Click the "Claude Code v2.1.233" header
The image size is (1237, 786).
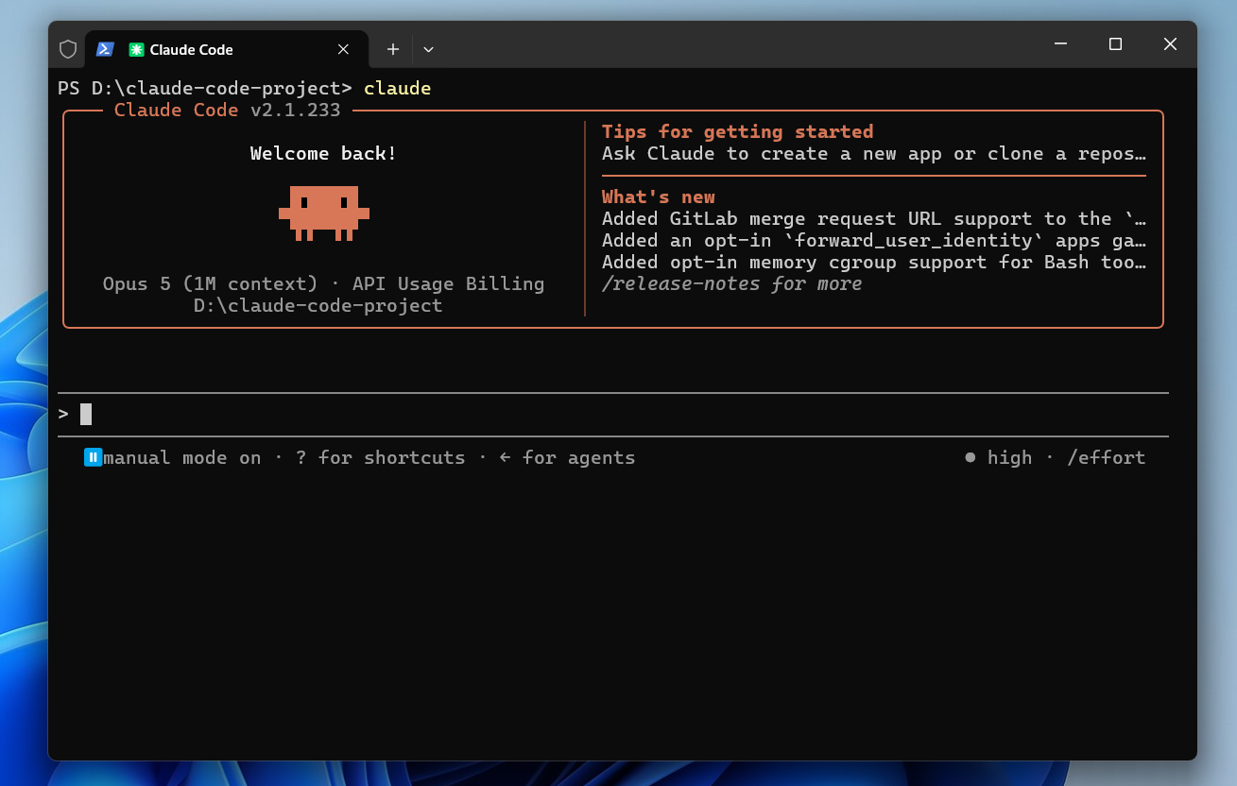pyautogui.click(x=227, y=110)
